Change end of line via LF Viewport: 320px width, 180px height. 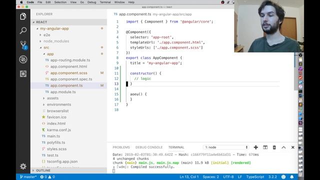[x=240, y=177]
